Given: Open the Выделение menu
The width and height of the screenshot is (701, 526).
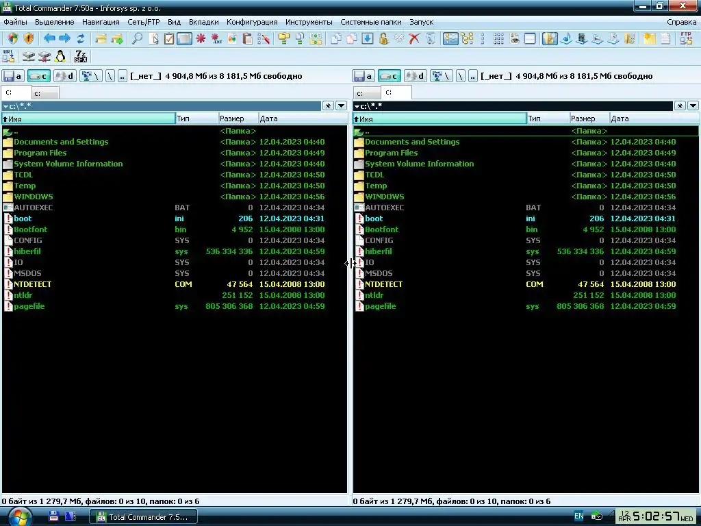Looking at the screenshot, I should [x=55, y=22].
